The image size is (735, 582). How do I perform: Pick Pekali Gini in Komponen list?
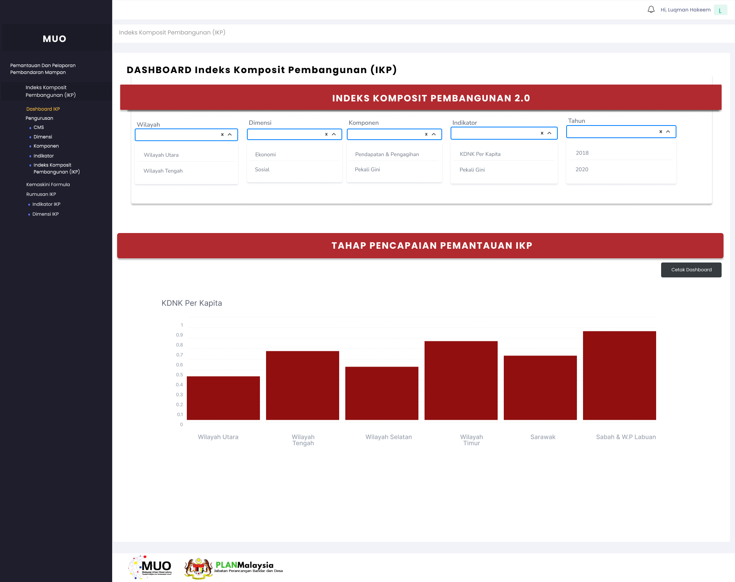(x=367, y=170)
